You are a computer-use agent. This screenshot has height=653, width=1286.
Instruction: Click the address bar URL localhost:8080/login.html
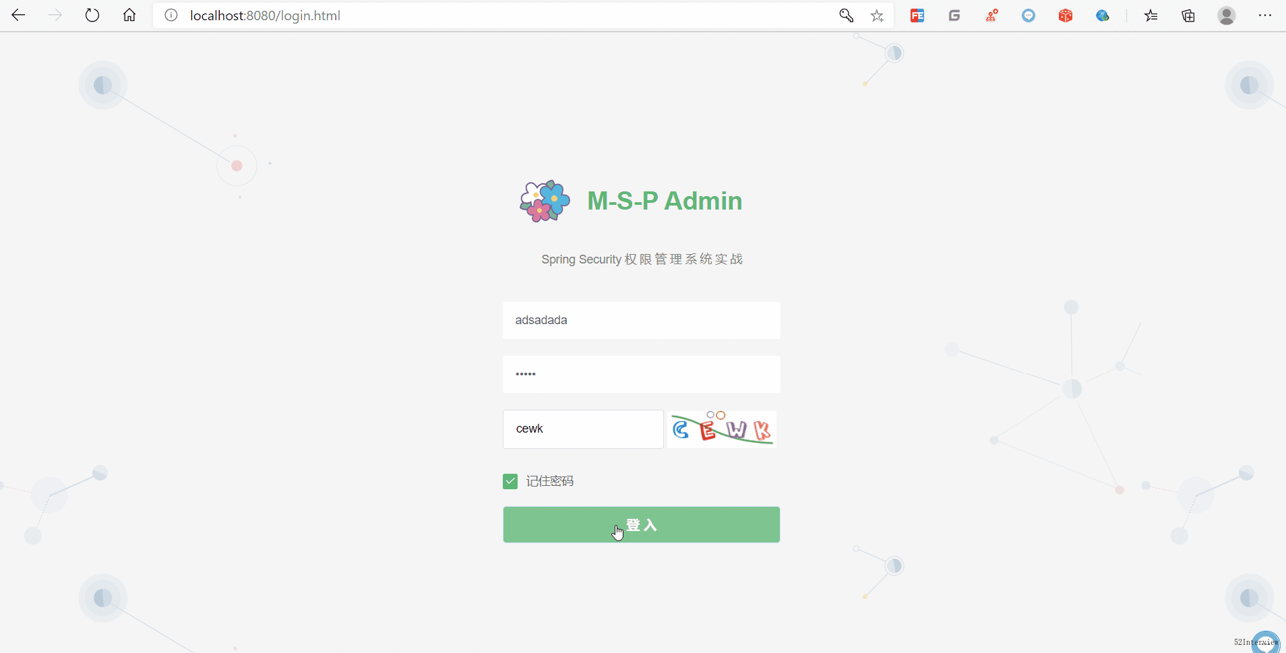265,15
